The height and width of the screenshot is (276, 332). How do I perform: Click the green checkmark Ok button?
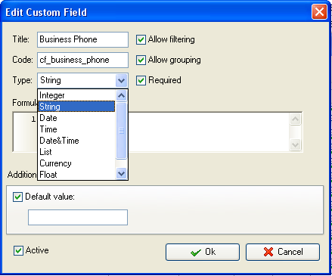click(203, 252)
